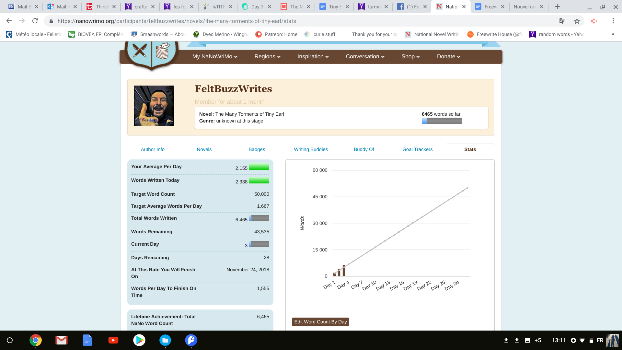Click the FeltBuzzWrites username heading
This screenshot has width=622, height=350.
point(233,89)
